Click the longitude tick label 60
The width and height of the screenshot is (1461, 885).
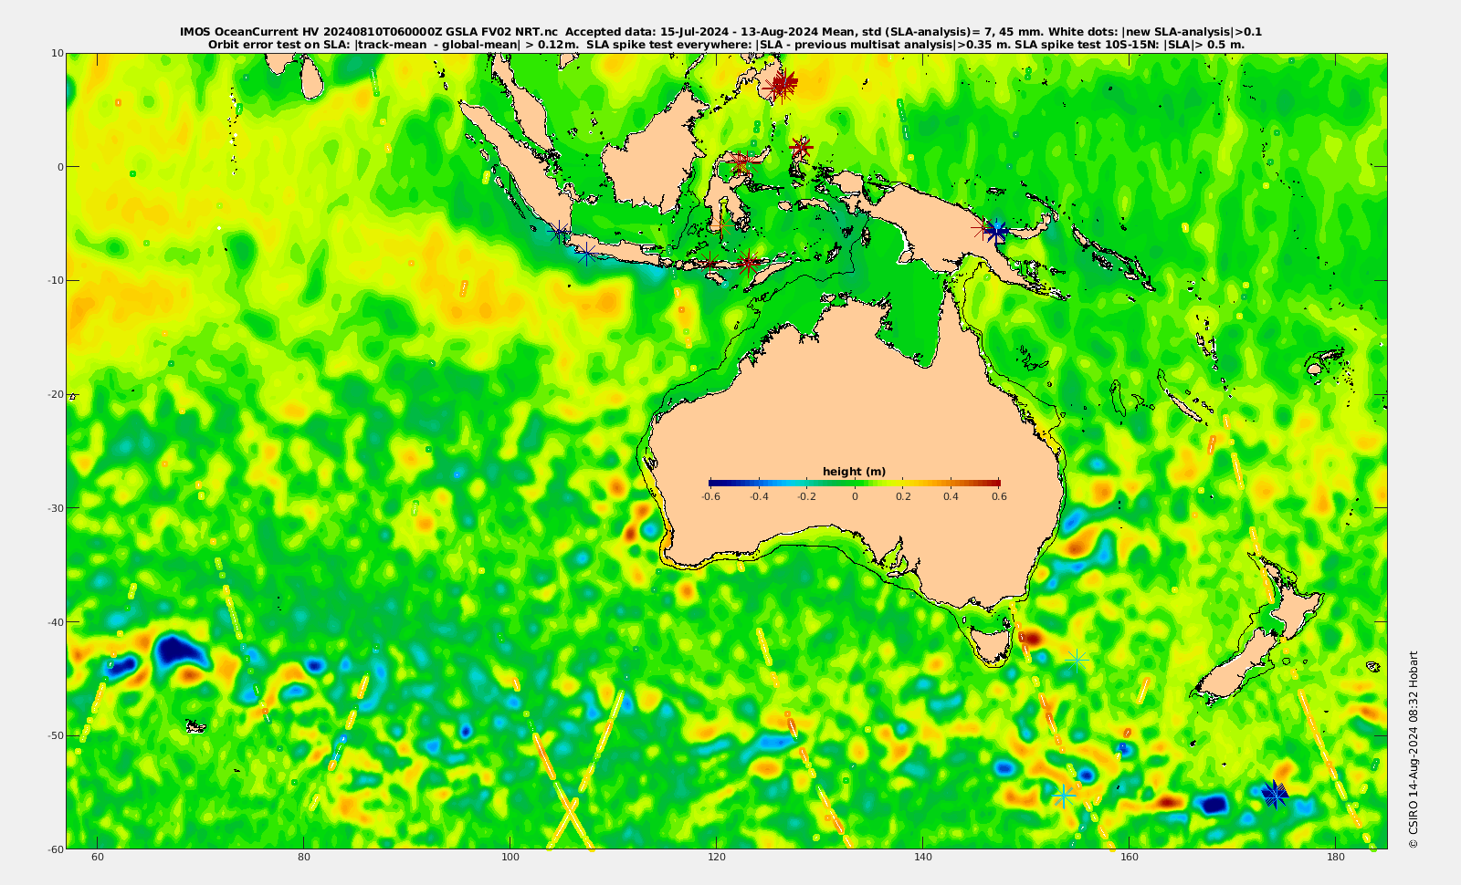click(x=98, y=858)
